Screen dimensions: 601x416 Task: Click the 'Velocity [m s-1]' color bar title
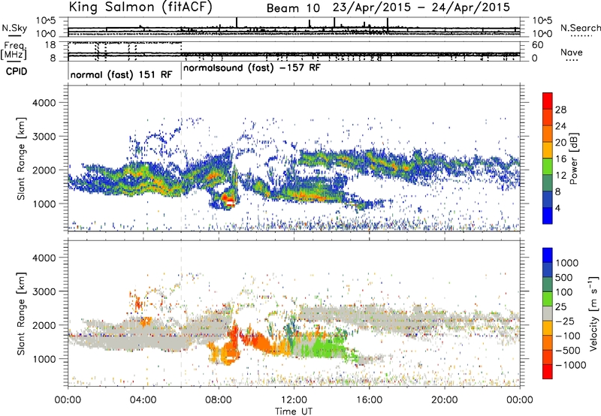click(593, 313)
